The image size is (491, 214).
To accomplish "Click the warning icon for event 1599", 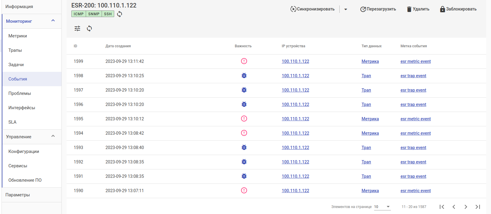I will point(244,61).
